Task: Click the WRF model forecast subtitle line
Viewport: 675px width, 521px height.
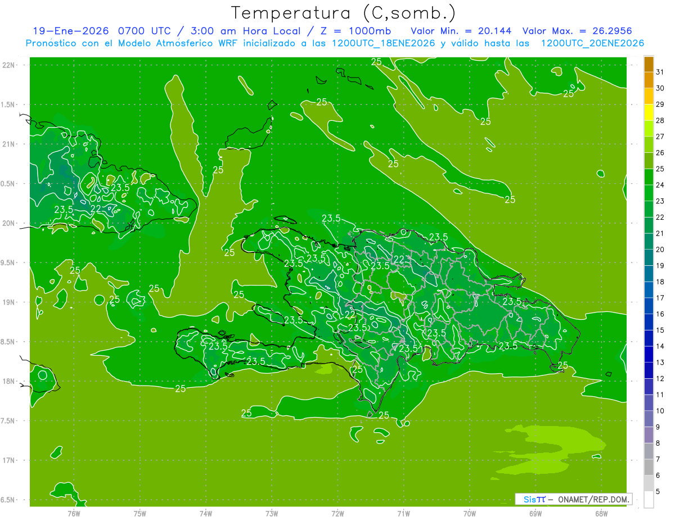Action: [x=335, y=43]
